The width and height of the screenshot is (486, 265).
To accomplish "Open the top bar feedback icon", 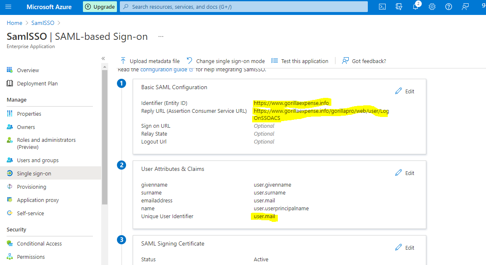I will click(x=465, y=7).
